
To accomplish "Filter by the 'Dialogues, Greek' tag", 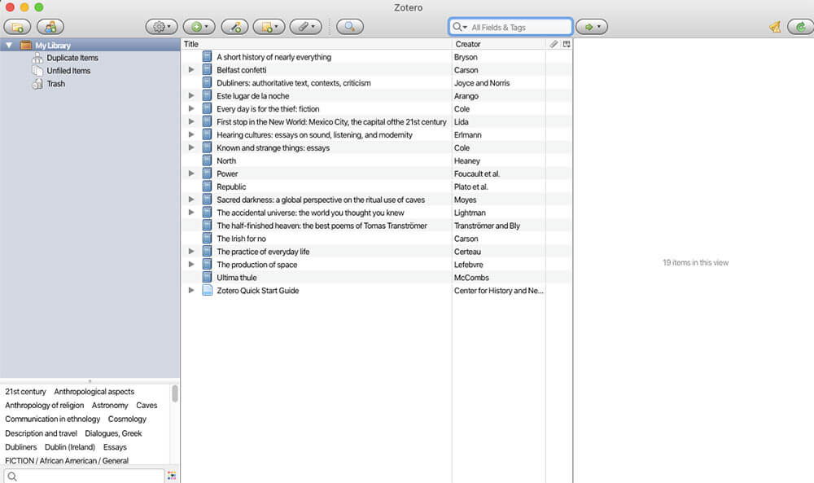I will pyautogui.click(x=113, y=433).
